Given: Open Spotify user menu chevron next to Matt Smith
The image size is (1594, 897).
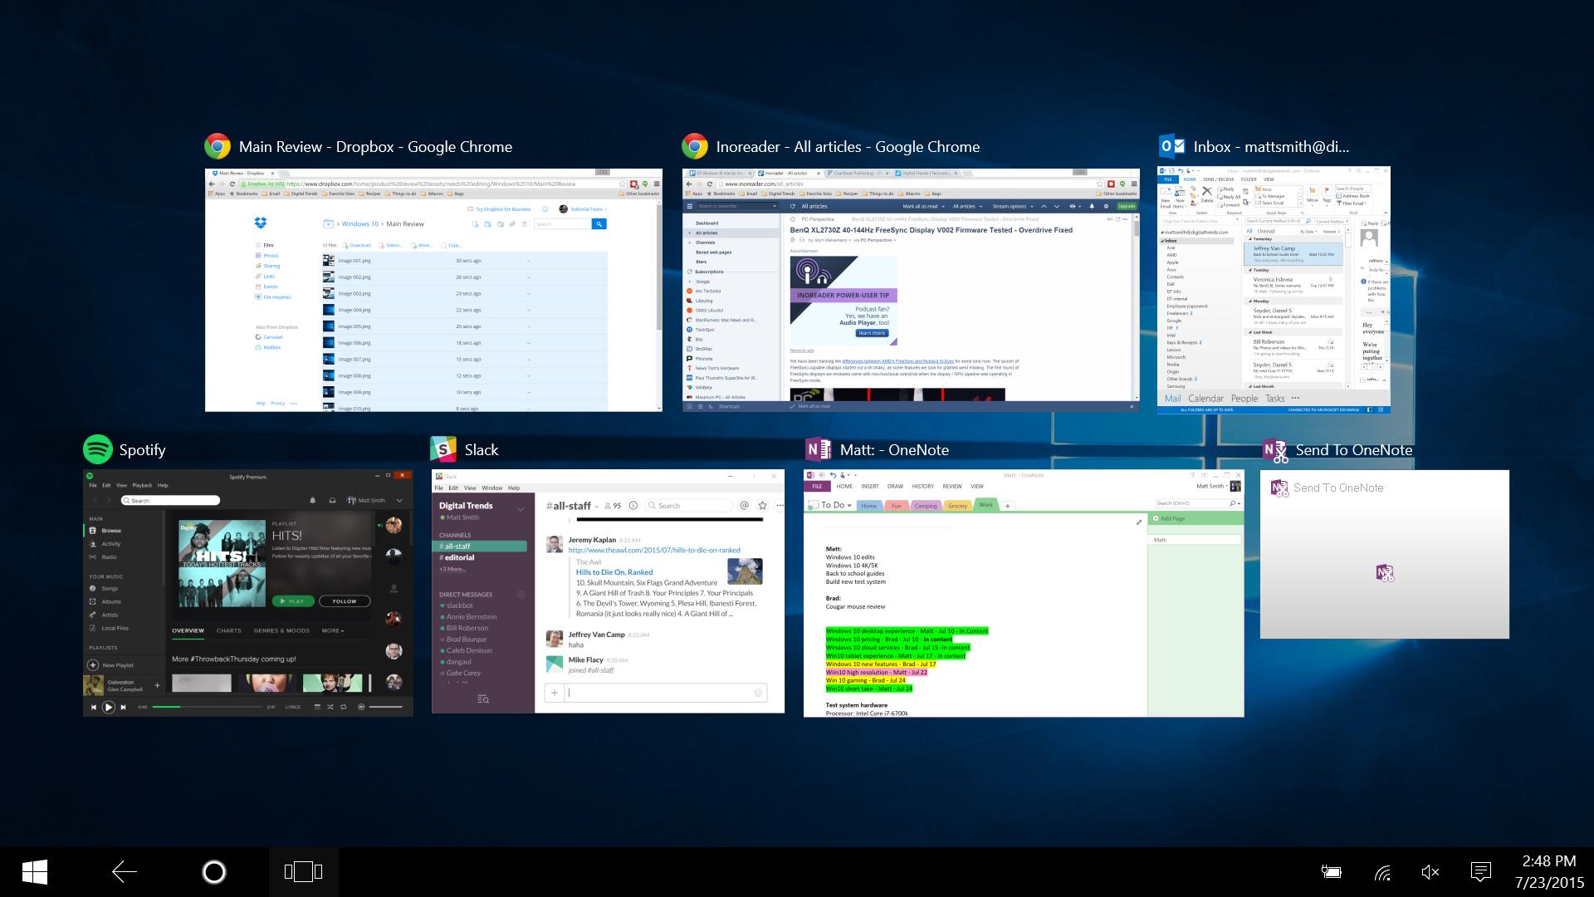Looking at the screenshot, I should coord(399,500).
